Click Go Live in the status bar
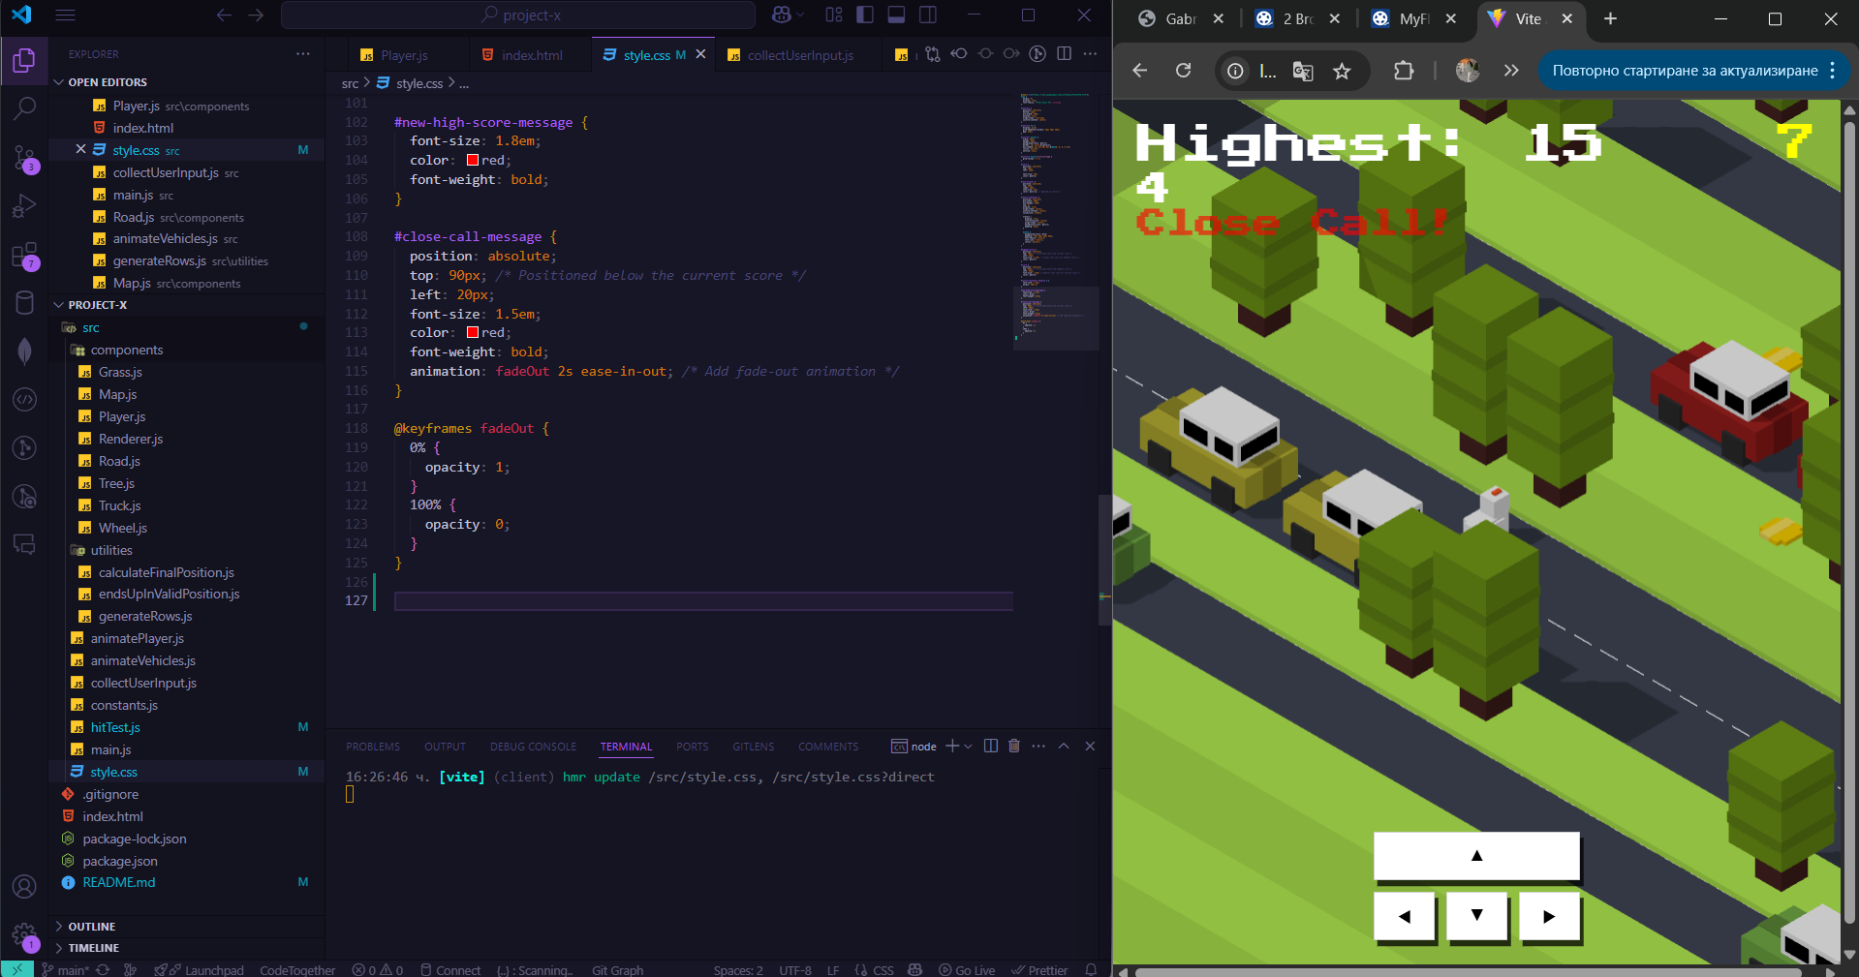 [967, 970]
